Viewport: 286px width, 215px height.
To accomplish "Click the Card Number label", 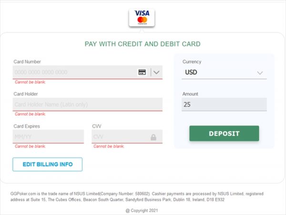I will [x=27, y=62].
